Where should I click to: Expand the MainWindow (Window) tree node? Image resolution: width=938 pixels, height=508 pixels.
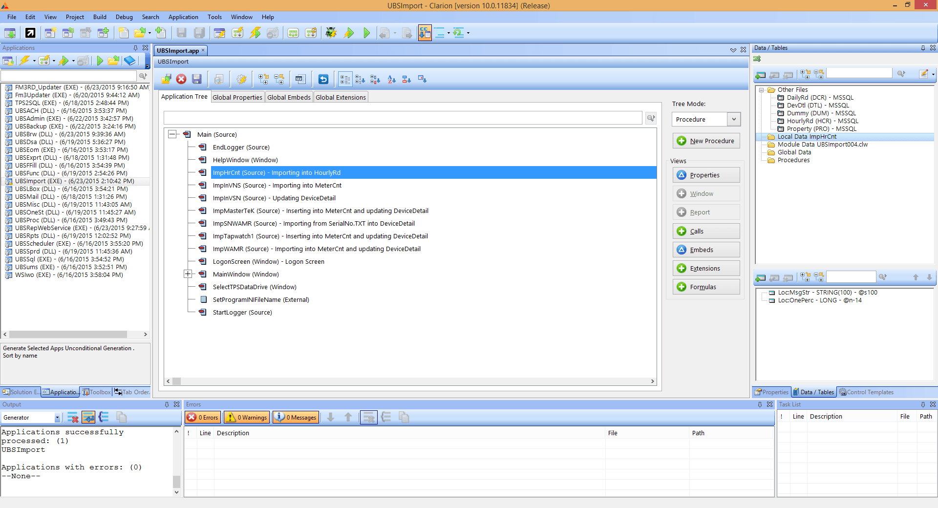(188, 274)
